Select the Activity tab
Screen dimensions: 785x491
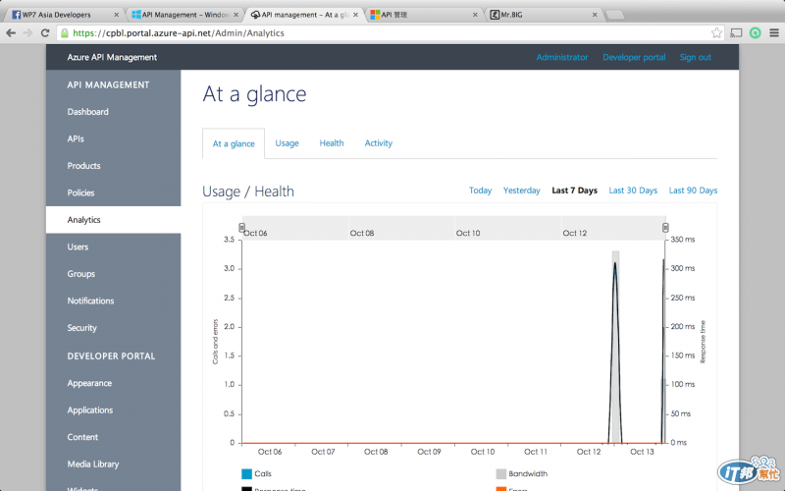pos(379,143)
